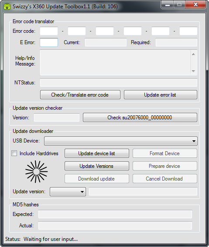The height and width of the screenshot is (247, 209).
Task: Enable the Include Harddrives checkbox
Action: coord(14,153)
